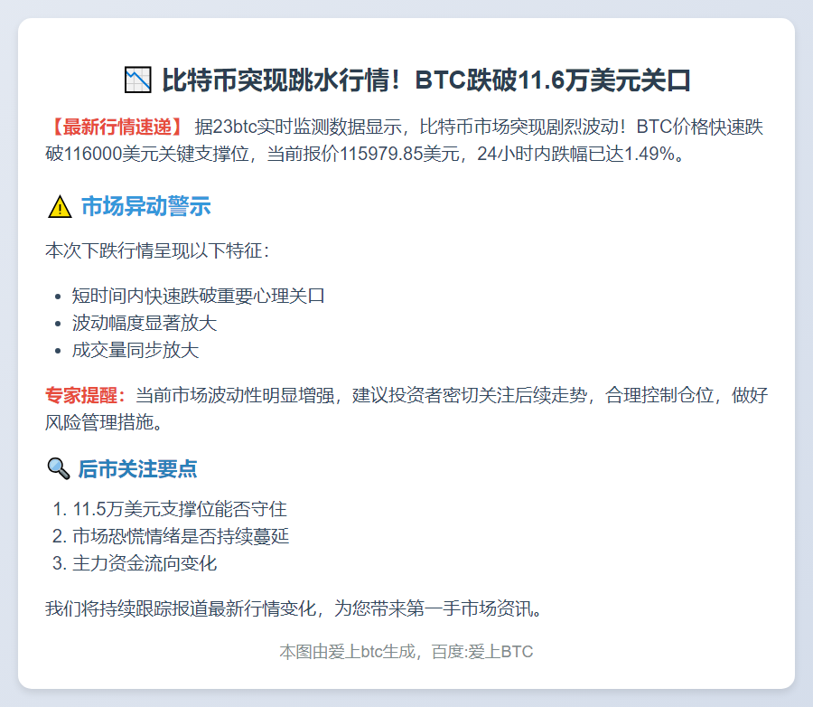This screenshot has height=707, width=813.
Task: Click the 市场异动警示 section heading
Action: (x=145, y=207)
